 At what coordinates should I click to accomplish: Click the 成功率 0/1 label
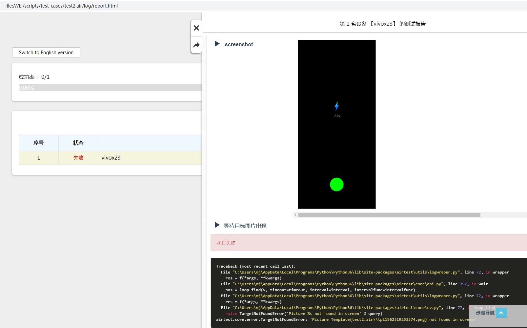[34, 77]
